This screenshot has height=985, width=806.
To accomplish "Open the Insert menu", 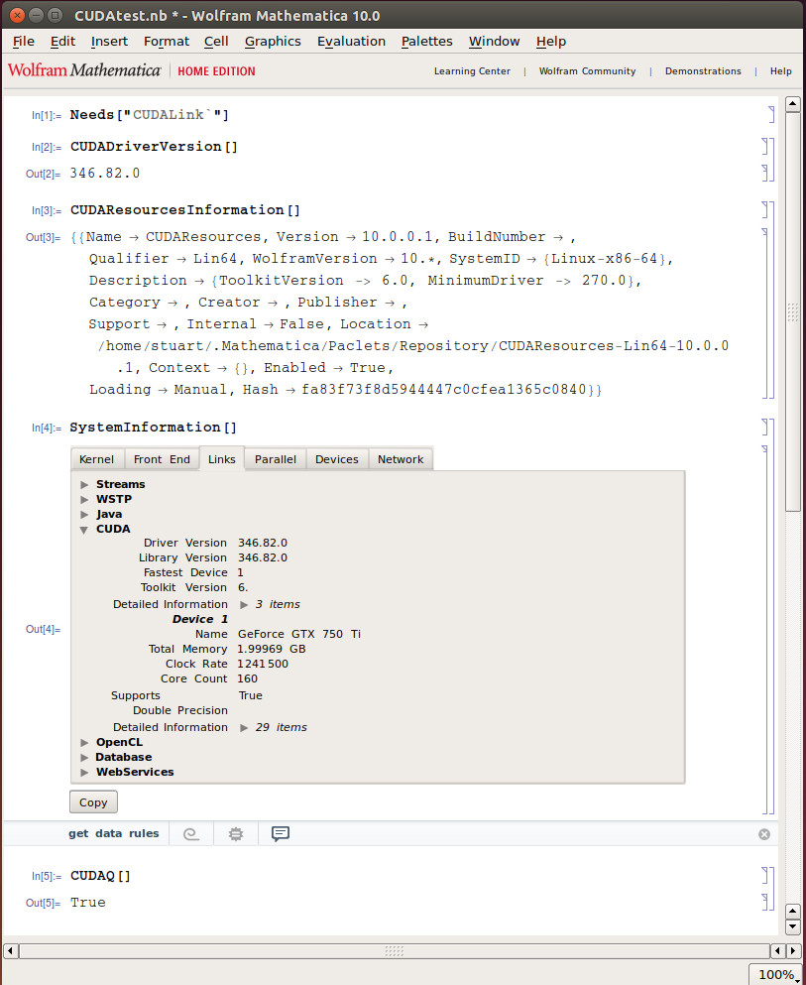I will (x=109, y=42).
